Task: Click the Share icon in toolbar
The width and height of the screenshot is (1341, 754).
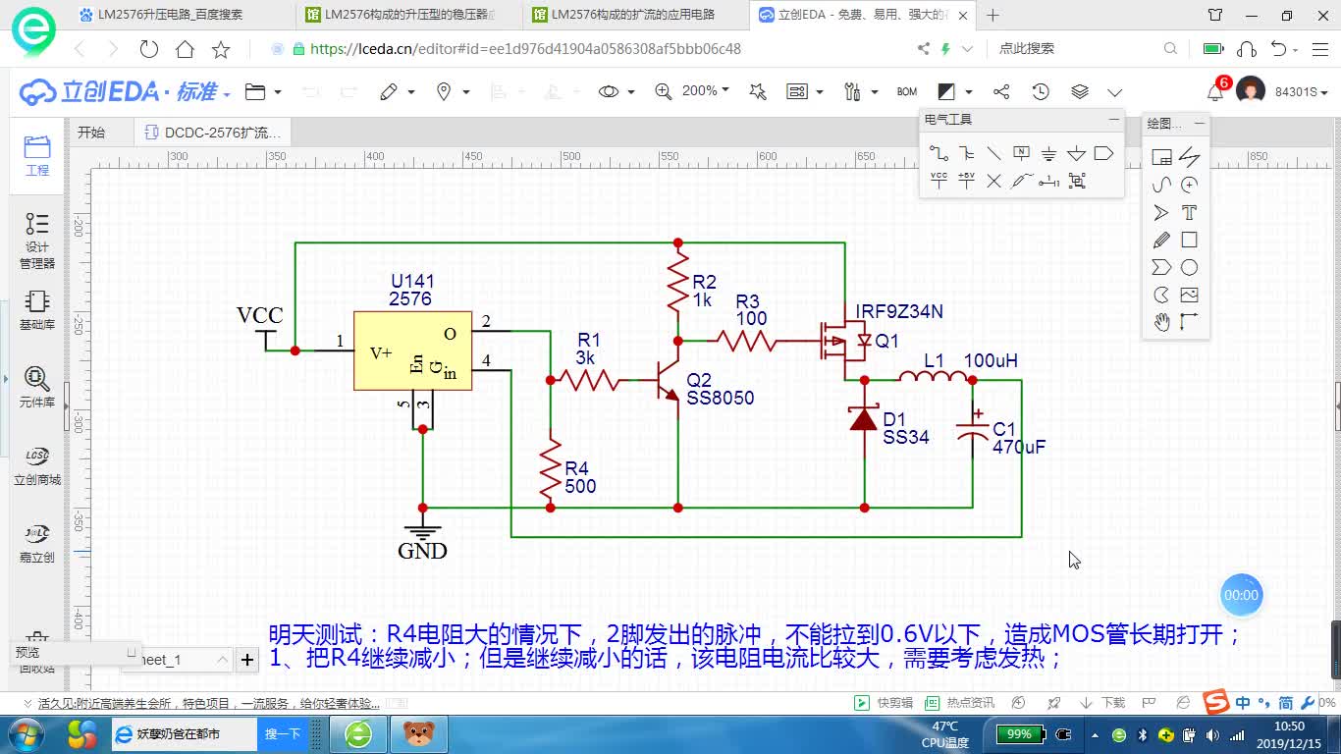Action: (1001, 91)
